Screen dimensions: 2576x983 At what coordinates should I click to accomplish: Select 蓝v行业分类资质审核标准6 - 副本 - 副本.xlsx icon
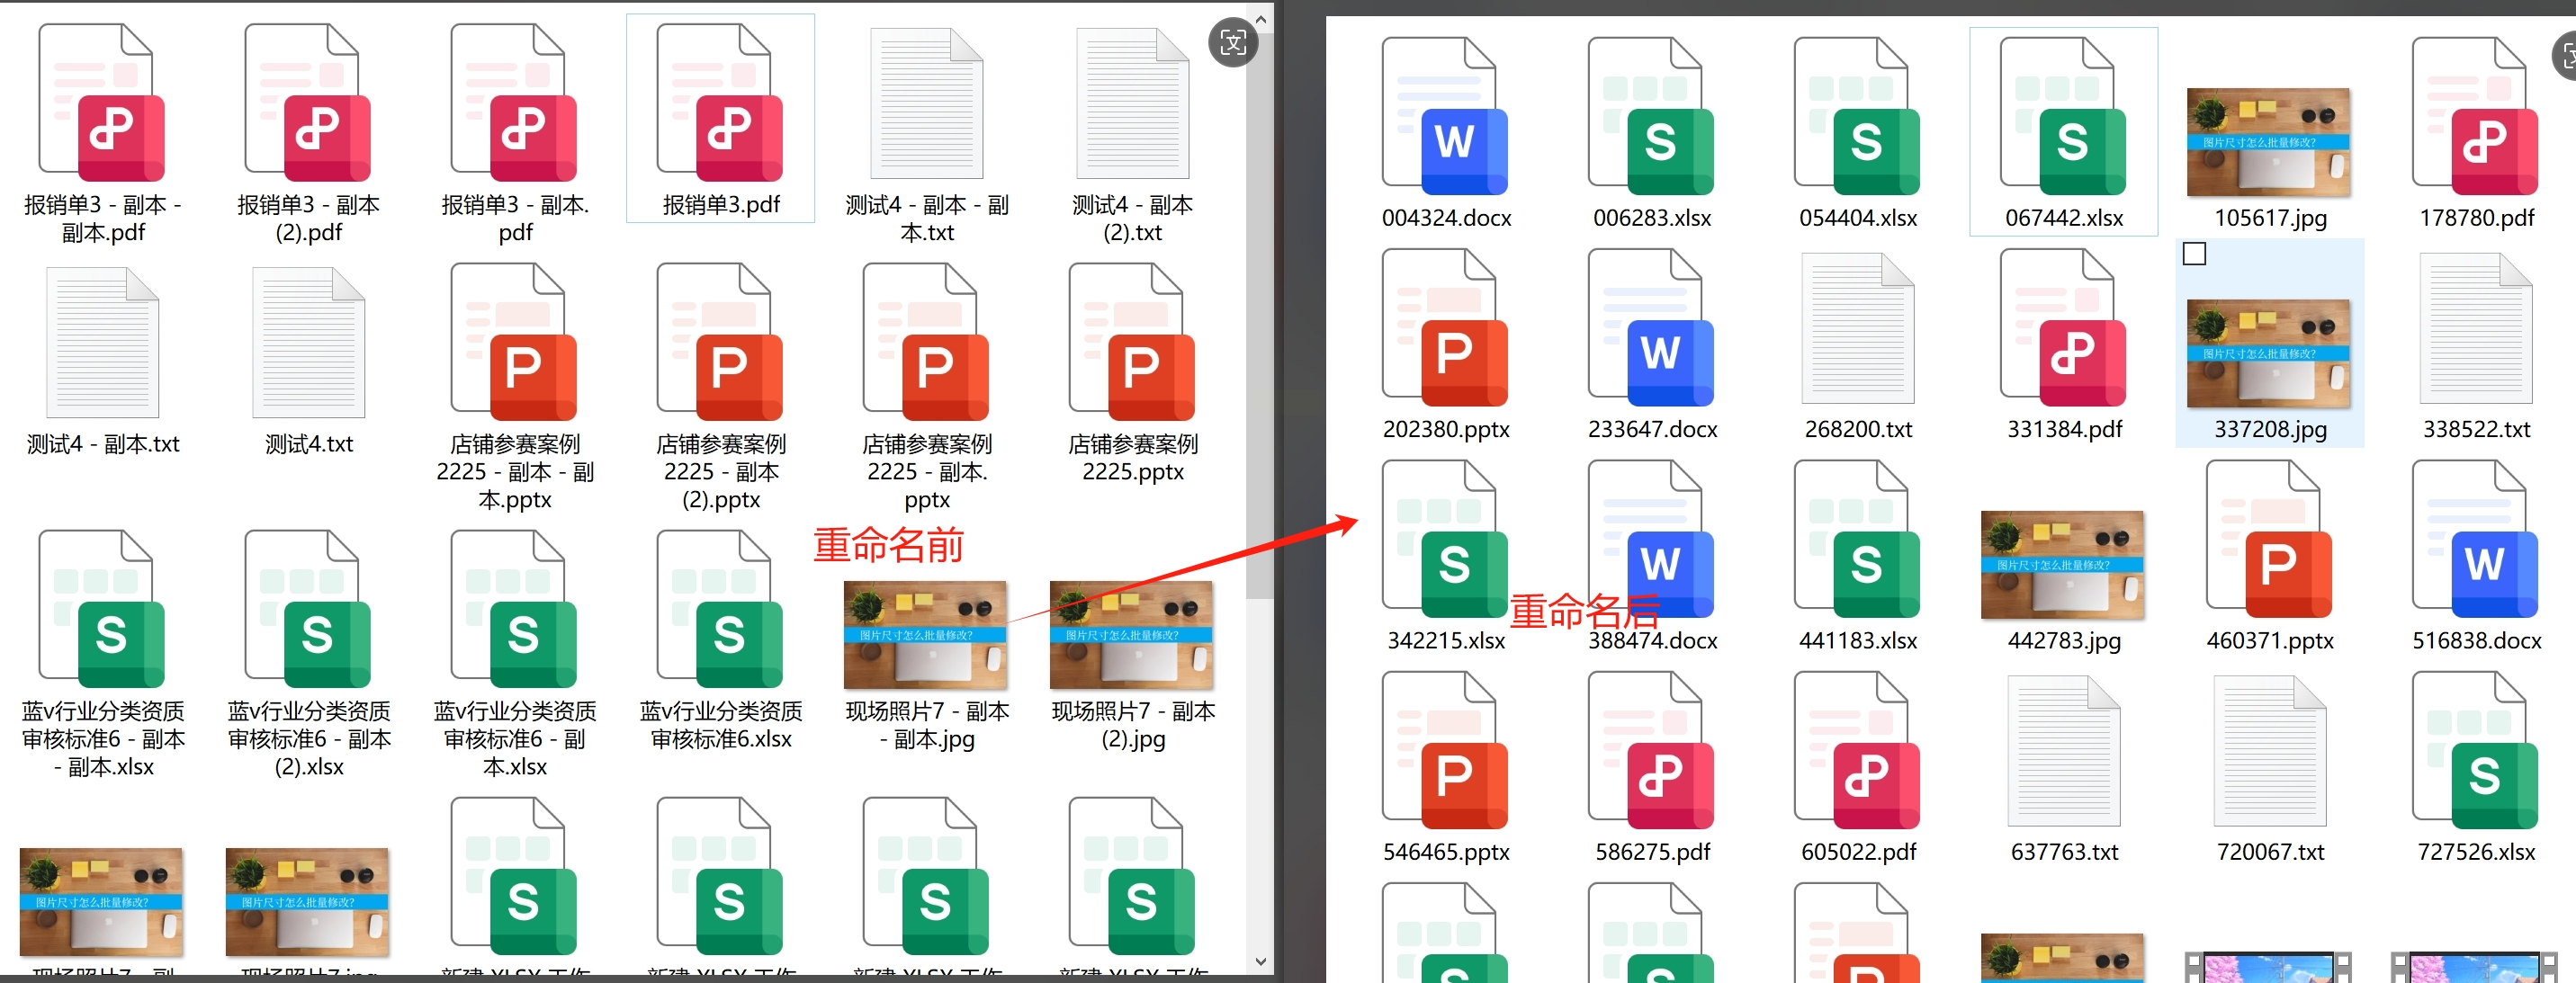pyautogui.click(x=102, y=609)
